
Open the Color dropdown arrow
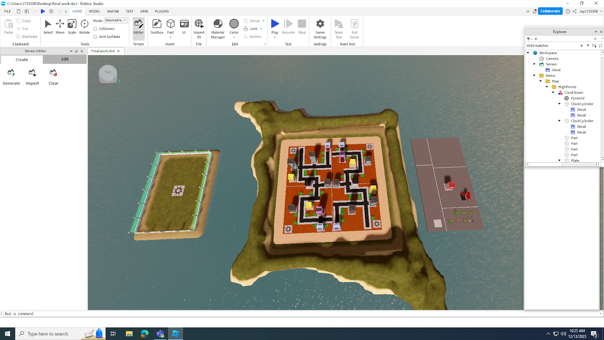tap(234, 37)
